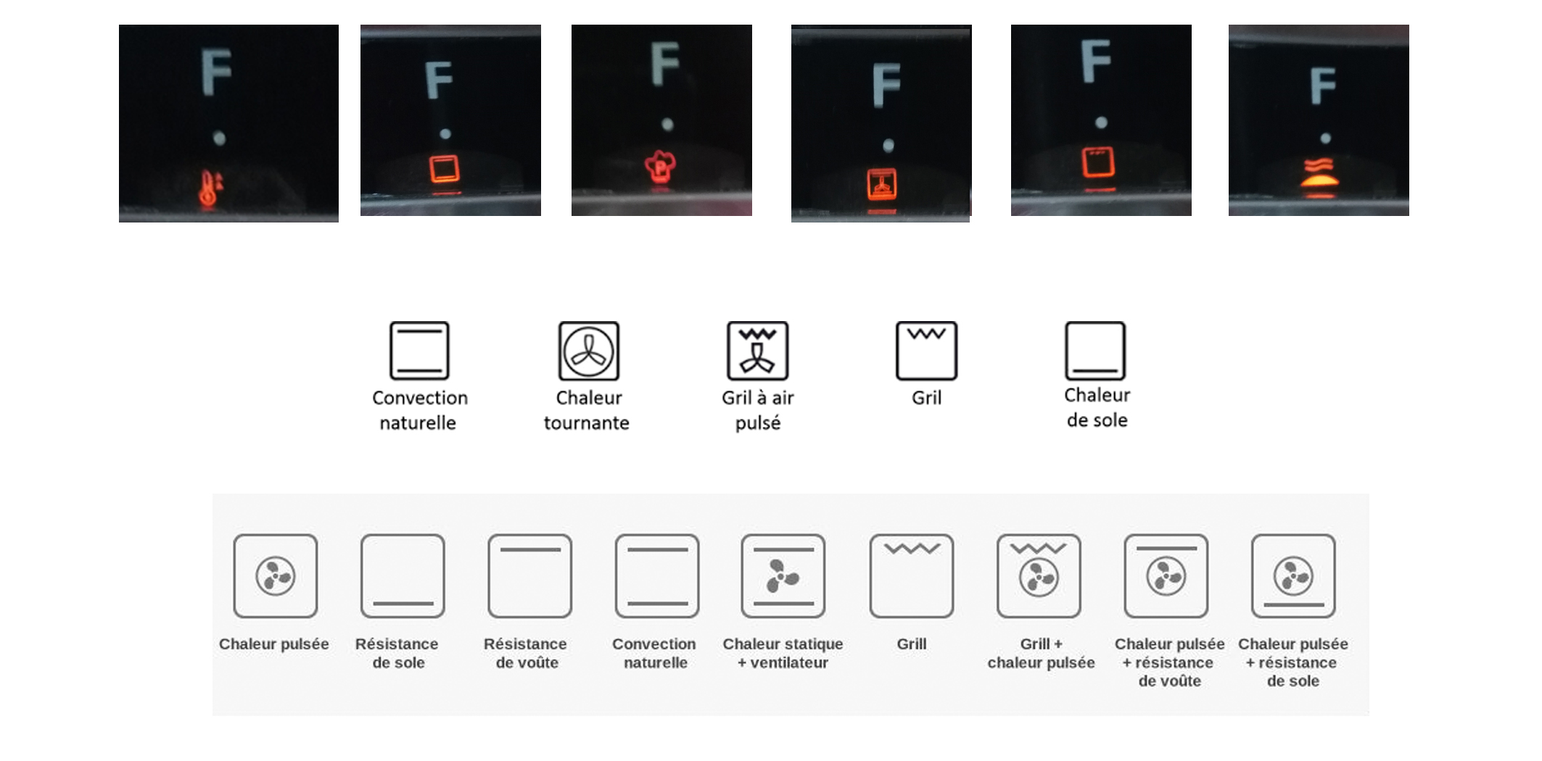
Task: Select Chaleur pulsée + résistance de voûte icon
Action: point(1166,576)
